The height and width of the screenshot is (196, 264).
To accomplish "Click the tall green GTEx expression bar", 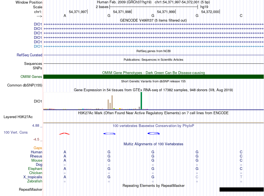I will tap(141, 101).
